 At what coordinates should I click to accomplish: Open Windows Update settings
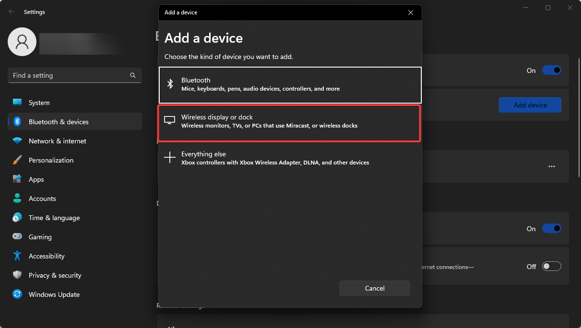75,294
